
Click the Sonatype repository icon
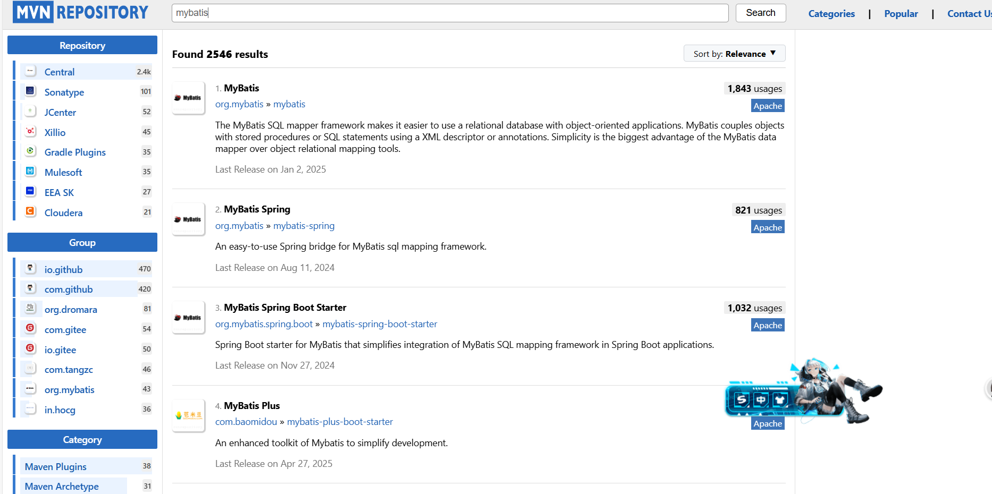(30, 91)
